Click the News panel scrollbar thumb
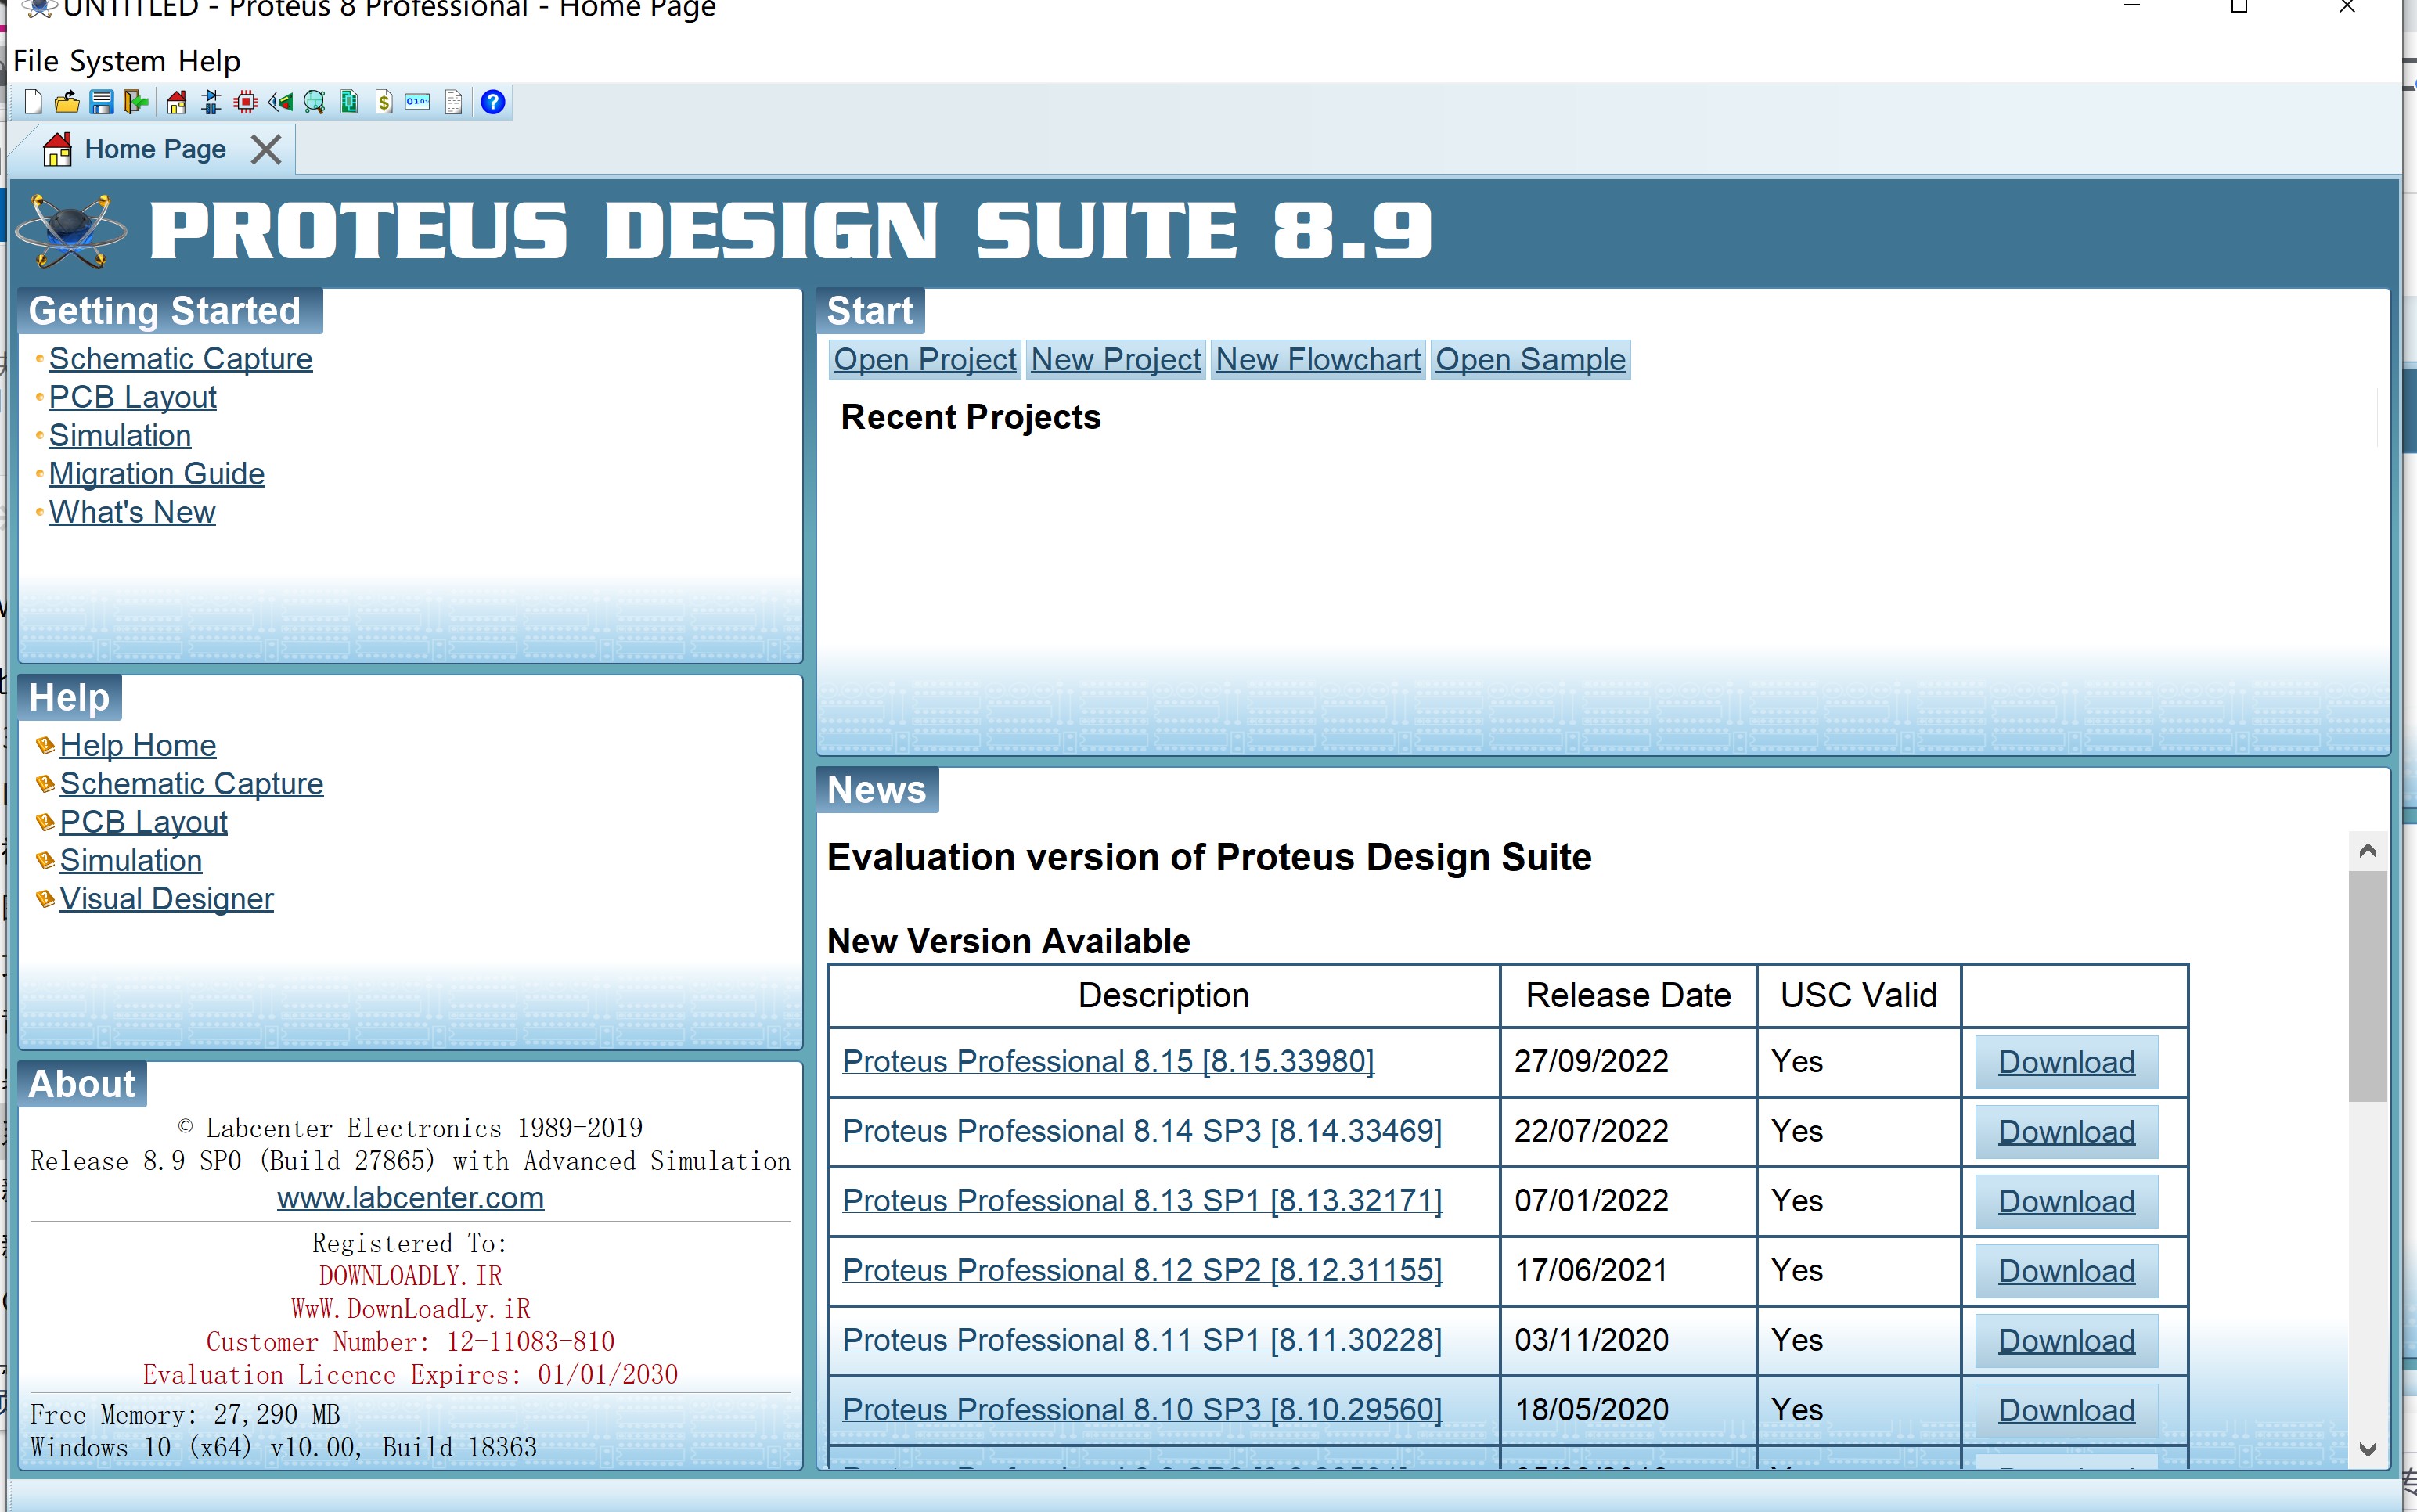The height and width of the screenshot is (1512, 2417). [2367, 986]
